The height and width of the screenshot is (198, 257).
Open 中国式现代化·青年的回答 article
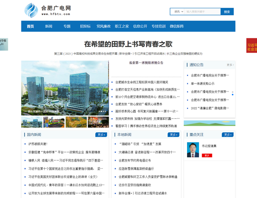[66, 185]
